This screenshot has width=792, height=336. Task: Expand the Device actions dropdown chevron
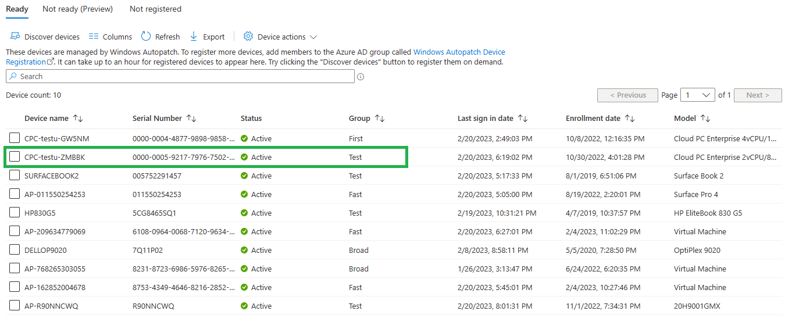coord(313,37)
